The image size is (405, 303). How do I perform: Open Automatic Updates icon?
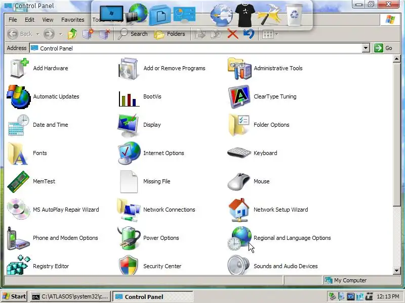tap(19, 96)
